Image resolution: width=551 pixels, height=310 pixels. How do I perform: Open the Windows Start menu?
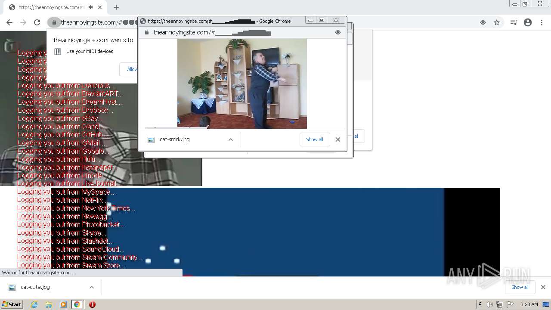12,304
